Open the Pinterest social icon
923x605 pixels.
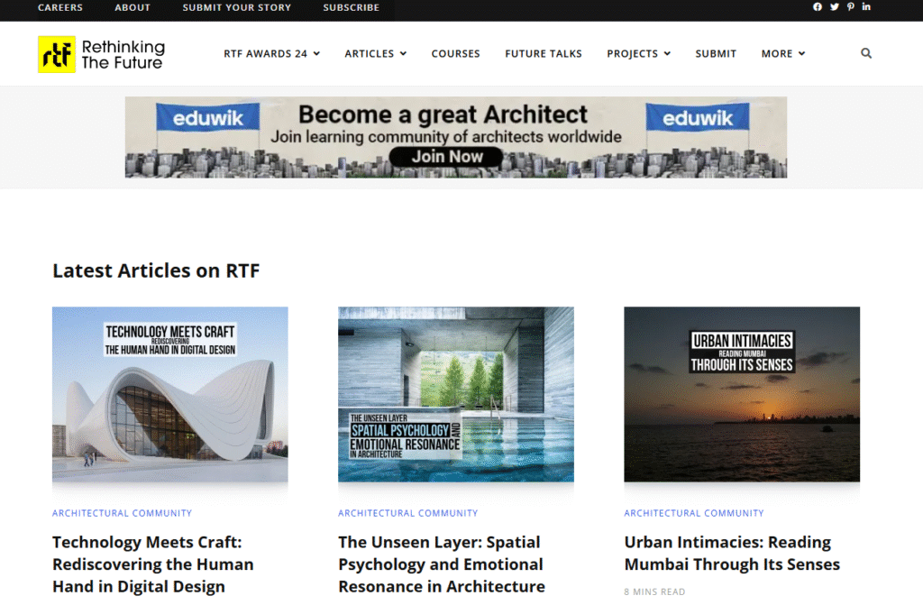tap(850, 7)
